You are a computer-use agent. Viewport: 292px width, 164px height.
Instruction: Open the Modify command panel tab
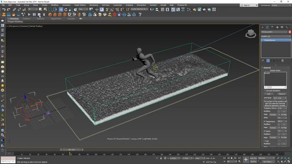267,27
